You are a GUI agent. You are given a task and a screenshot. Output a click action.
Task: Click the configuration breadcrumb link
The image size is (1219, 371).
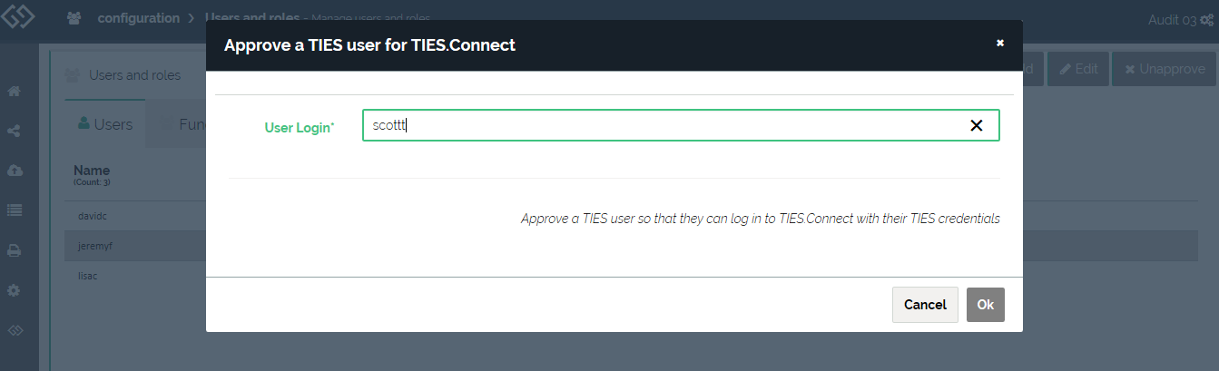[138, 18]
